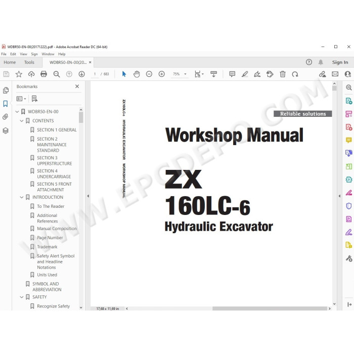Open the Trademark bookmark

[x=47, y=247]
